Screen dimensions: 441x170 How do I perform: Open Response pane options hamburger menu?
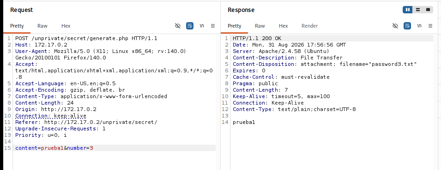[430, 26]
